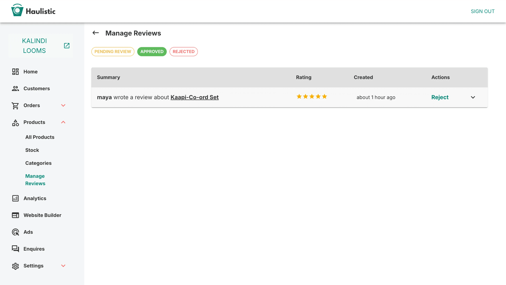
Task: Expand maya's review row details
Action: coord(473,98)
